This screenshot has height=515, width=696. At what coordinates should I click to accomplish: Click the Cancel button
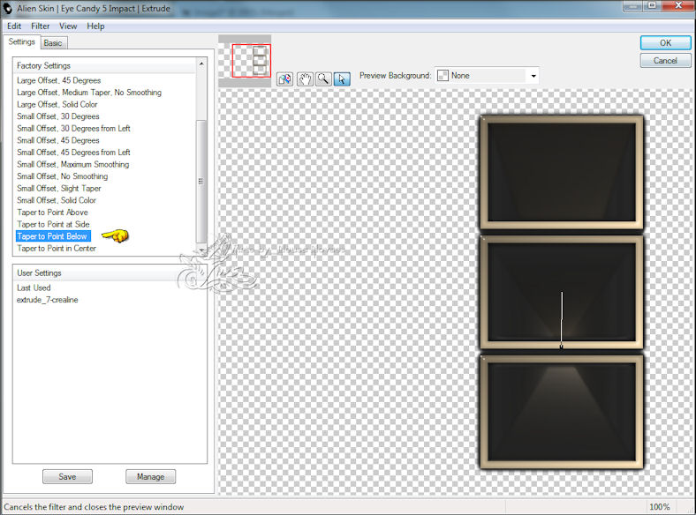pos(665,61)
